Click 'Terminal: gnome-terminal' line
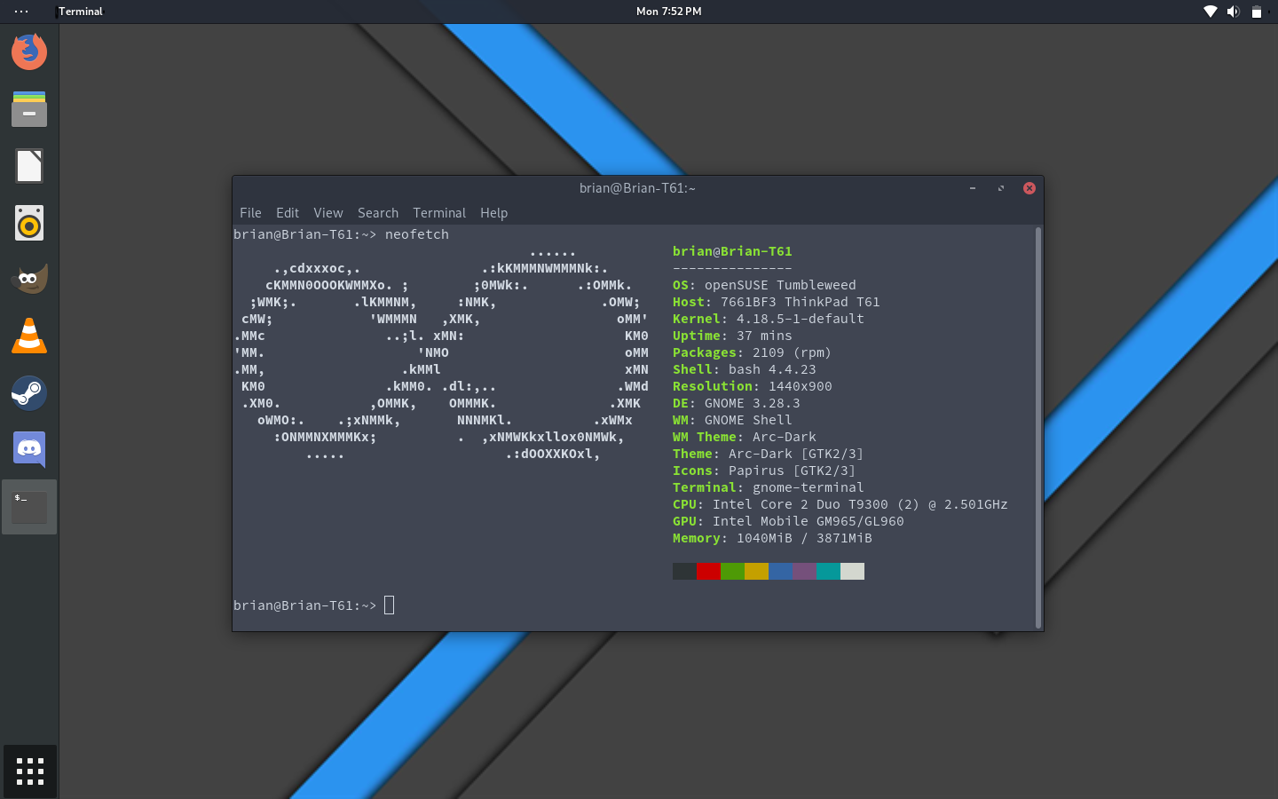The width and height of the screenshot is (1278, 799). coord(769,487)
